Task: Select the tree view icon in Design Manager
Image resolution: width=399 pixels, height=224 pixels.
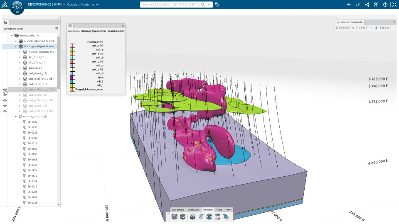Action: (x=6, y=22)
